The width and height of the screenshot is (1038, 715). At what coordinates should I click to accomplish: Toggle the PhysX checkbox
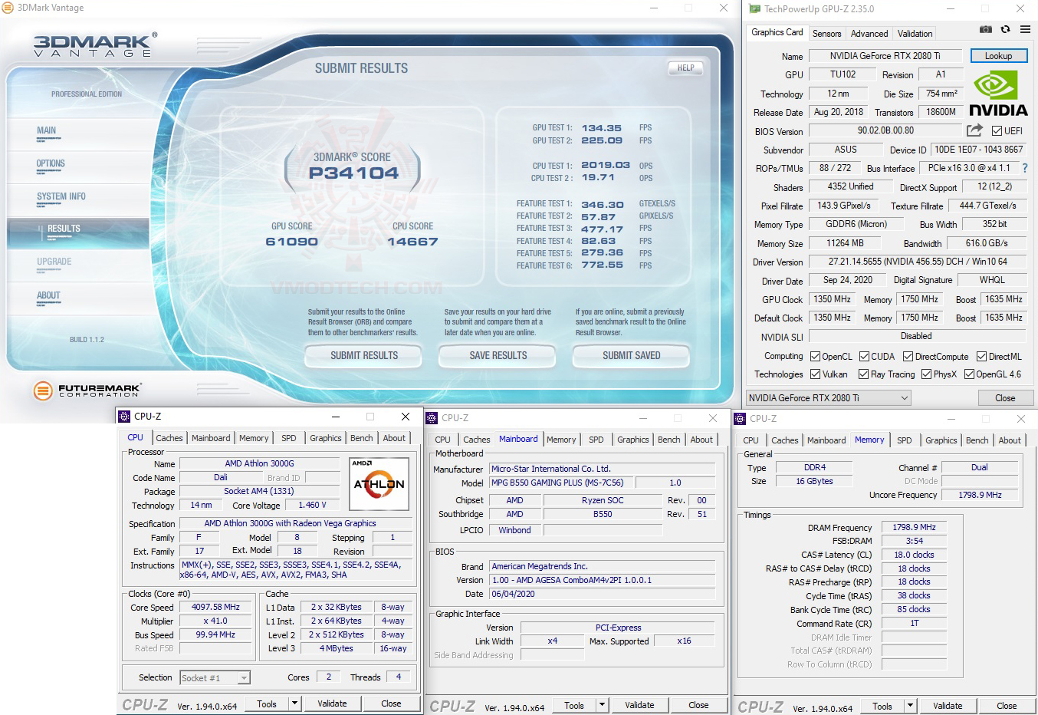(x=927, y=374)
